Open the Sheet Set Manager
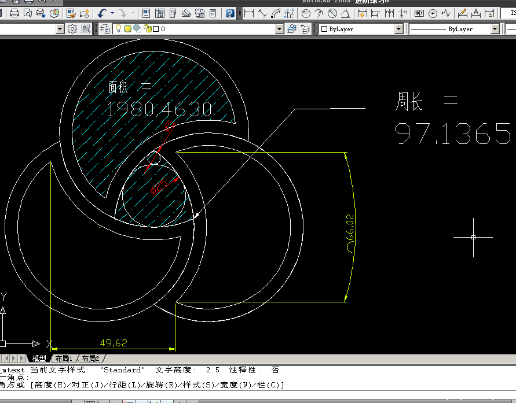Screen dimensions: 516x403 (186, 13)
